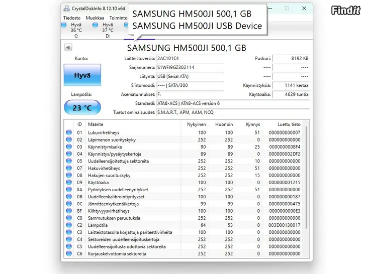Switch to the C: drive tab at 36 °C
366x274 pixels.
[76, 30]
